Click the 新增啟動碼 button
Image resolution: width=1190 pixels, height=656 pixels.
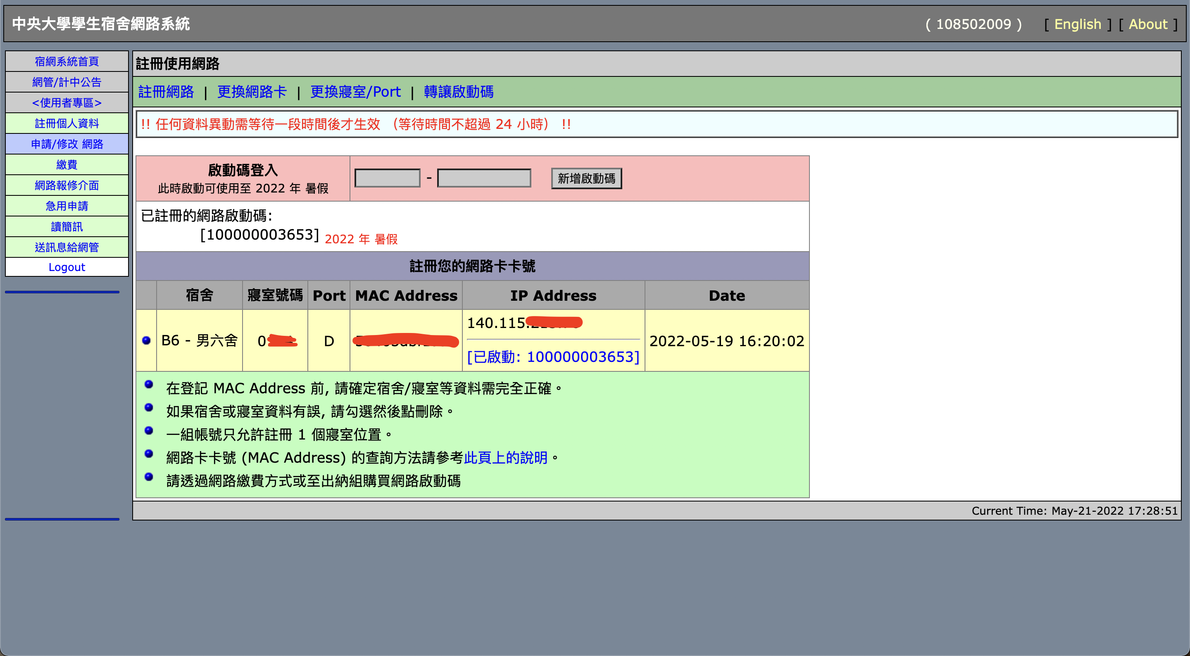[587, 178]
